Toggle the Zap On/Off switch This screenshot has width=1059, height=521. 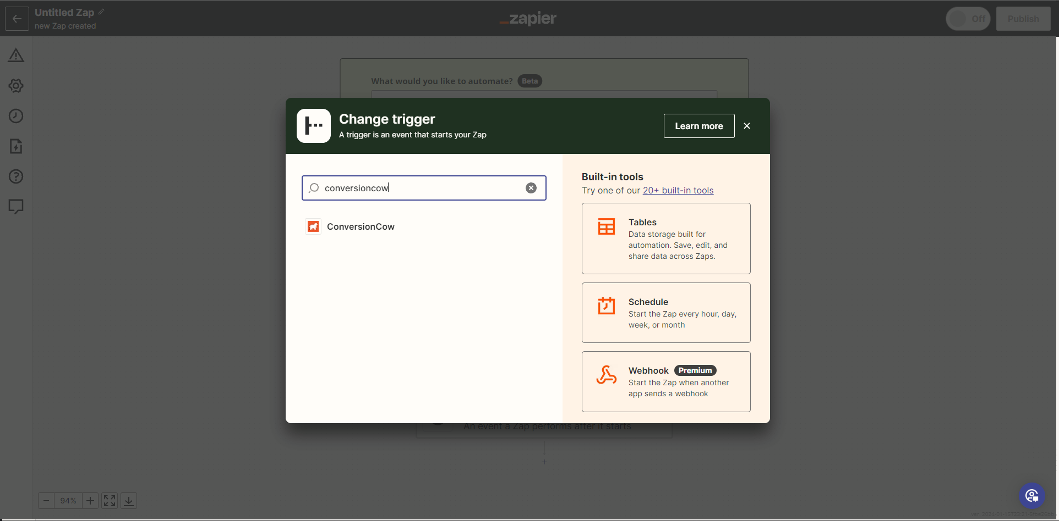tap(968, 19)
